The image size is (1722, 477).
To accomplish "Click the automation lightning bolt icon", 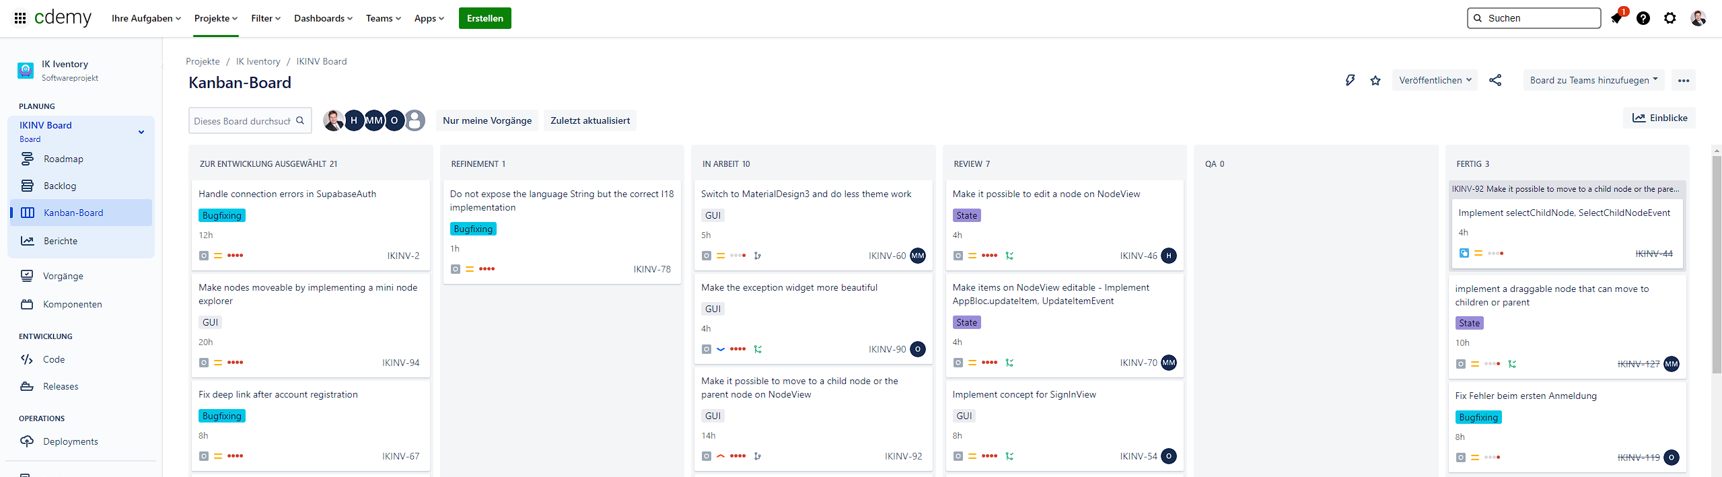I will tap(1350, 80).
